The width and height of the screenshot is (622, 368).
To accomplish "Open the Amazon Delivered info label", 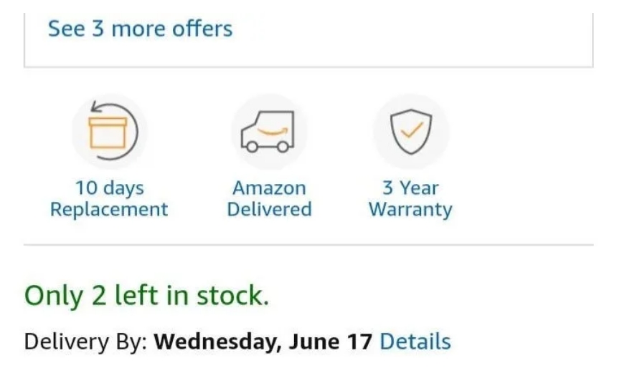I will pos(268,199).
